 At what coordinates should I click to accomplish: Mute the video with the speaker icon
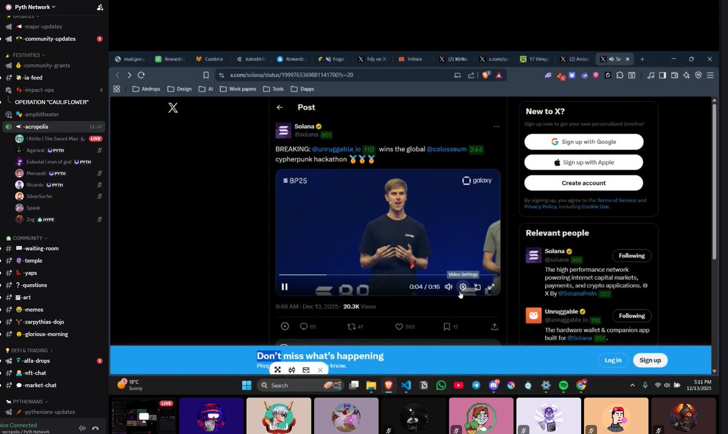448,287
